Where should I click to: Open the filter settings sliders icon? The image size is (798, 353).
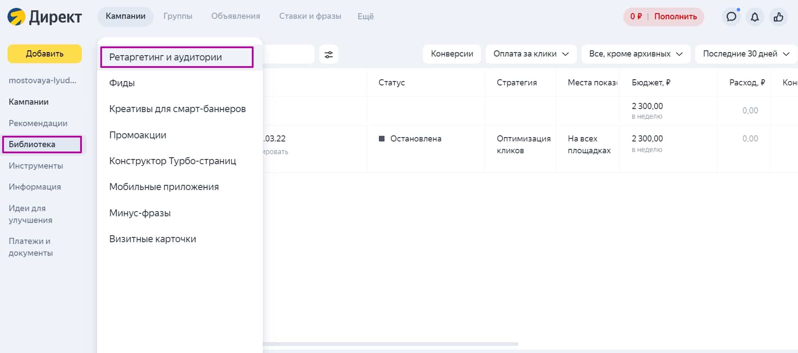point(328,54)
